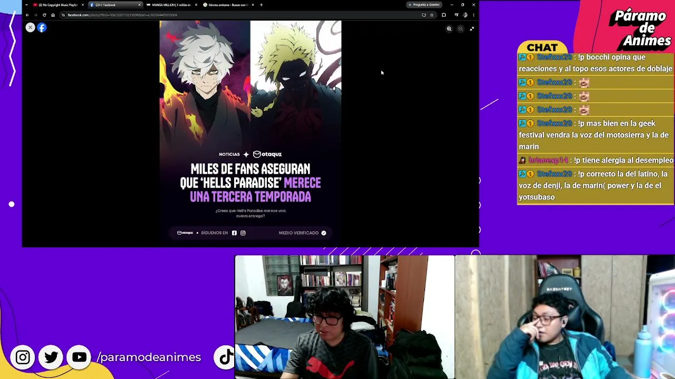
Task: Open the Chrome profile avatar
Action: pyautogui.click(x=465, y=15)
